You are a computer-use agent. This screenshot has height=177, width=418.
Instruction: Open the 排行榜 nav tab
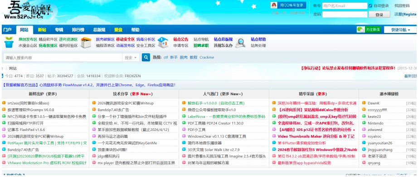point(78,30)
